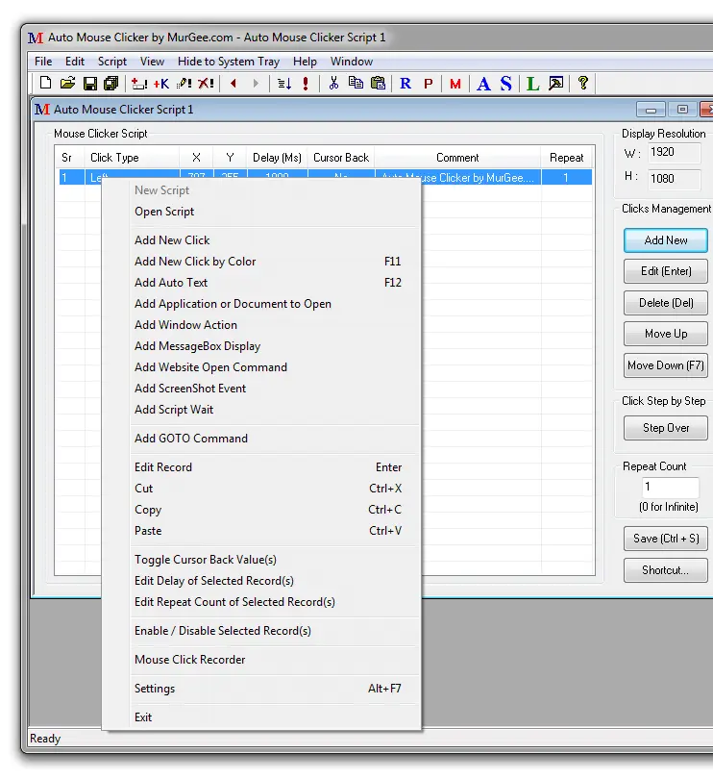The image size is (713, 779).
Task: Click the Move Down (F7) button
Action: [x=665, y=365]
